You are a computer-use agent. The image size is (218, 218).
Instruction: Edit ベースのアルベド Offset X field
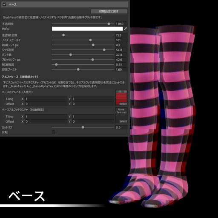(46, 104)
